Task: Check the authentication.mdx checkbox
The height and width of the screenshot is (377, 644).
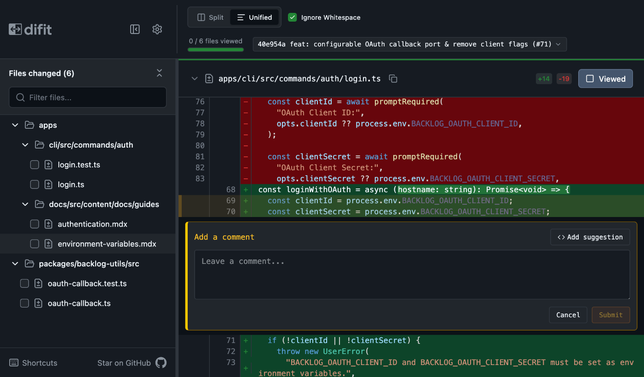Action: point(34,224)
